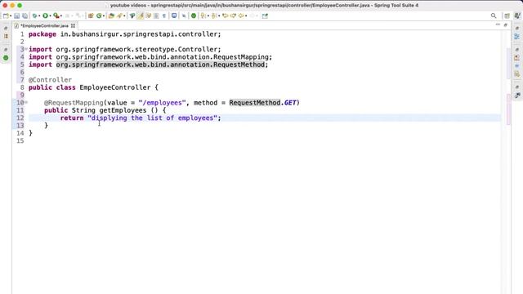Click the New Java Package icon
The image size is (523, 294).
click(91, 16)
